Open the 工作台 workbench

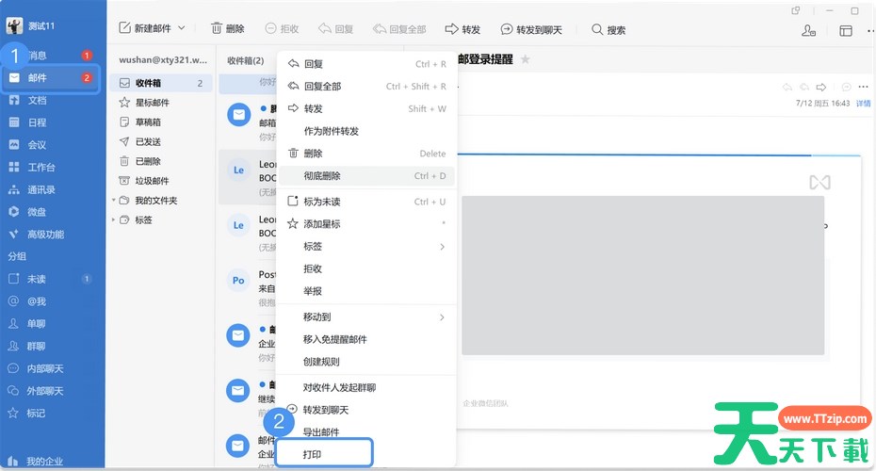40,168
